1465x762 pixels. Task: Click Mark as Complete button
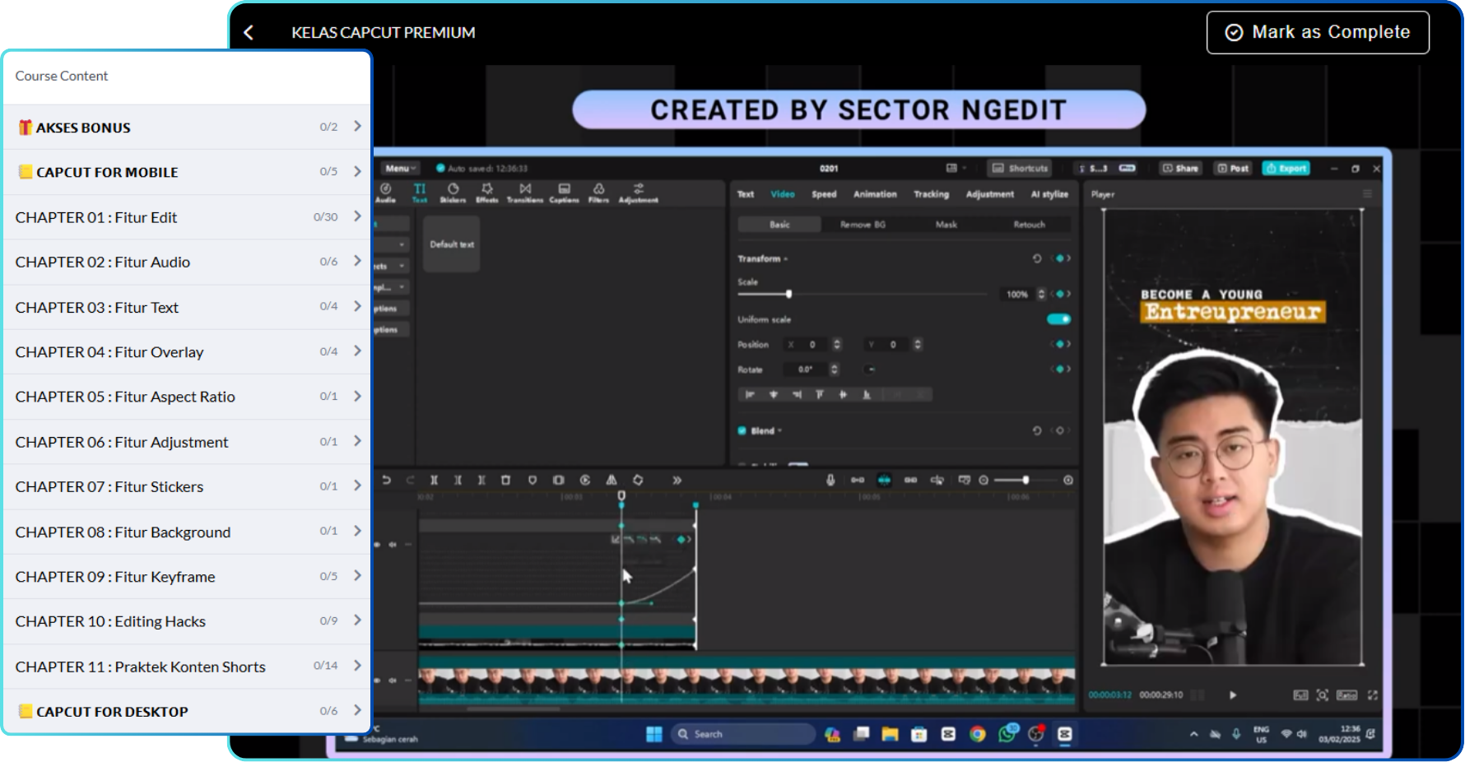click(1318, 32)
